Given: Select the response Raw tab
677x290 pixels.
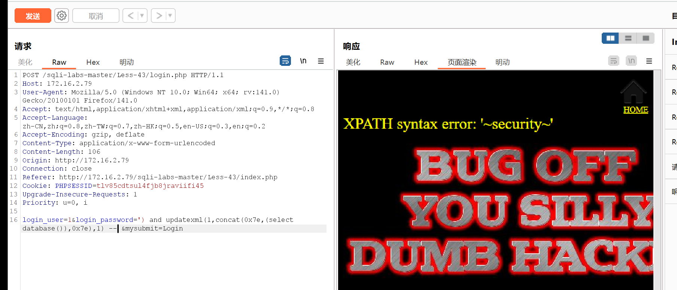Looking at the screenshot, I should coord(387,62).
